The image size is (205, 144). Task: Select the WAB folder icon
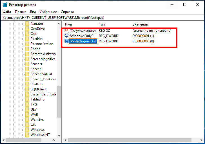point(27,115)
